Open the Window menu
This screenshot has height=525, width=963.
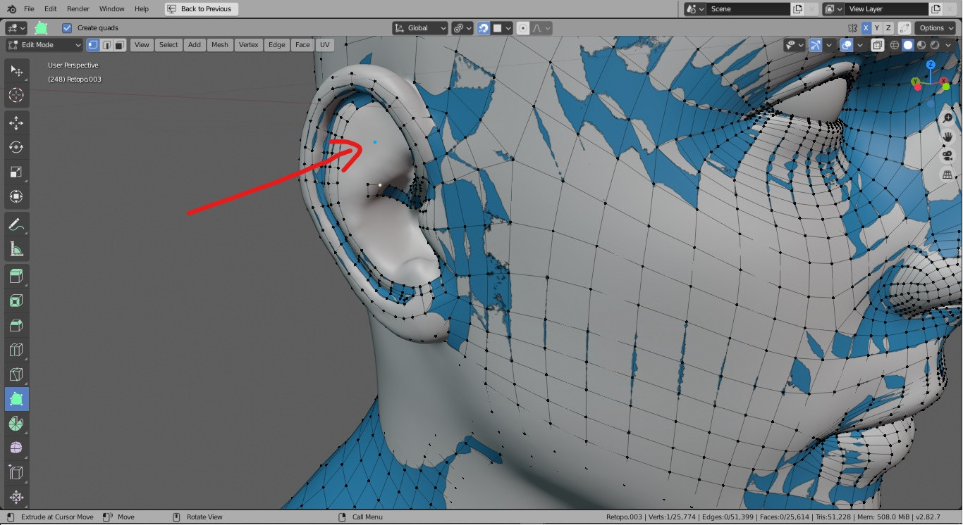coord(111,9)
